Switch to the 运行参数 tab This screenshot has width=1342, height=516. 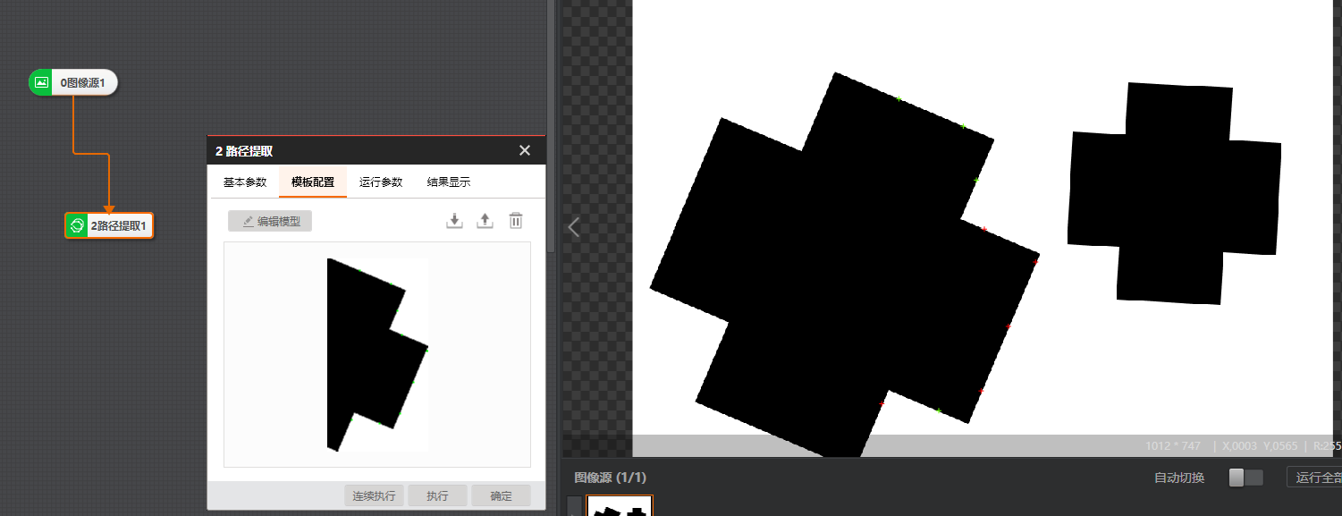(381, 182)
